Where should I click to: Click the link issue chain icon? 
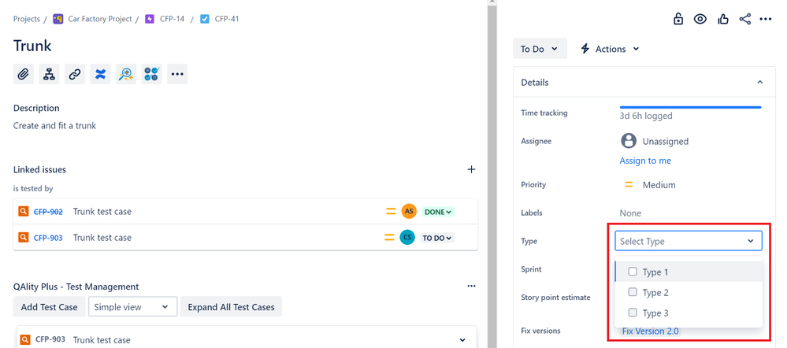tap(74, 74)
